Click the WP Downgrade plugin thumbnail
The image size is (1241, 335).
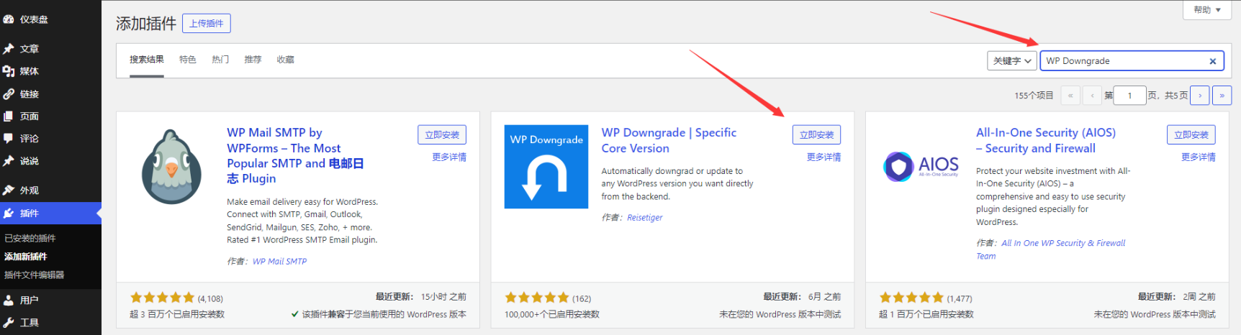546,167
